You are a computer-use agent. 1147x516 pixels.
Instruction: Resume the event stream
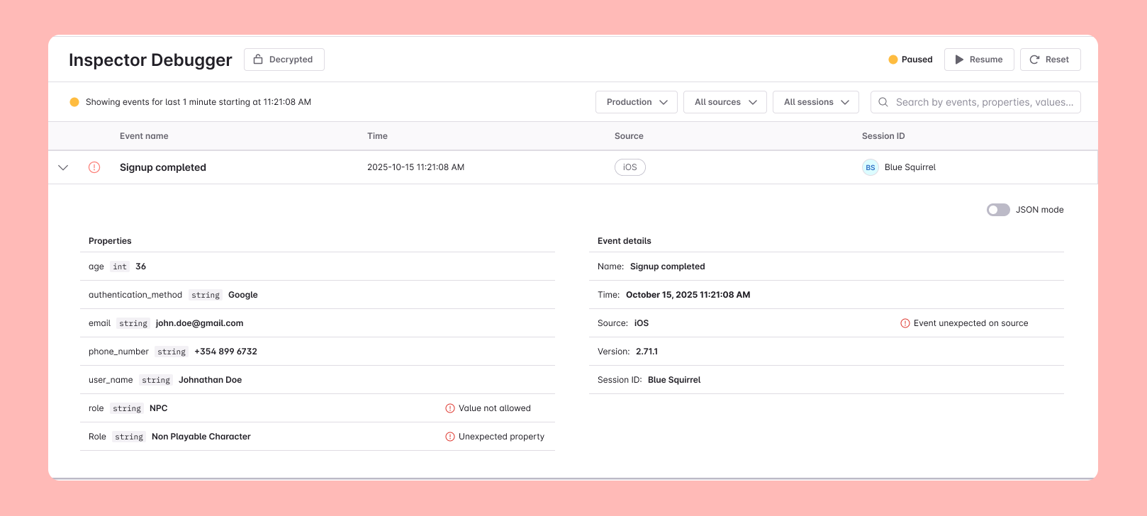point(979,60)
